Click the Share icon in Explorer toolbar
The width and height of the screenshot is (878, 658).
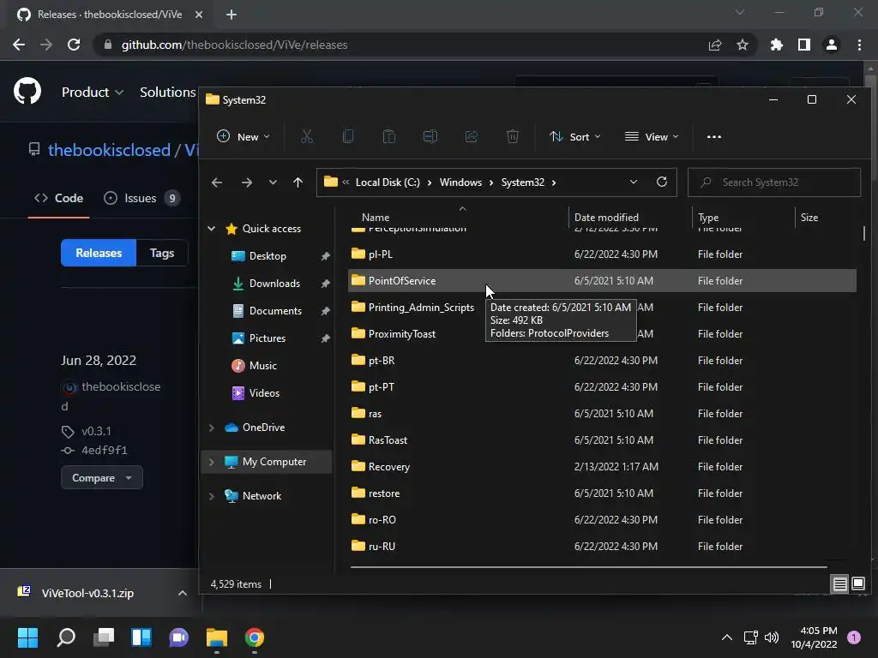(x=472, y=136)
